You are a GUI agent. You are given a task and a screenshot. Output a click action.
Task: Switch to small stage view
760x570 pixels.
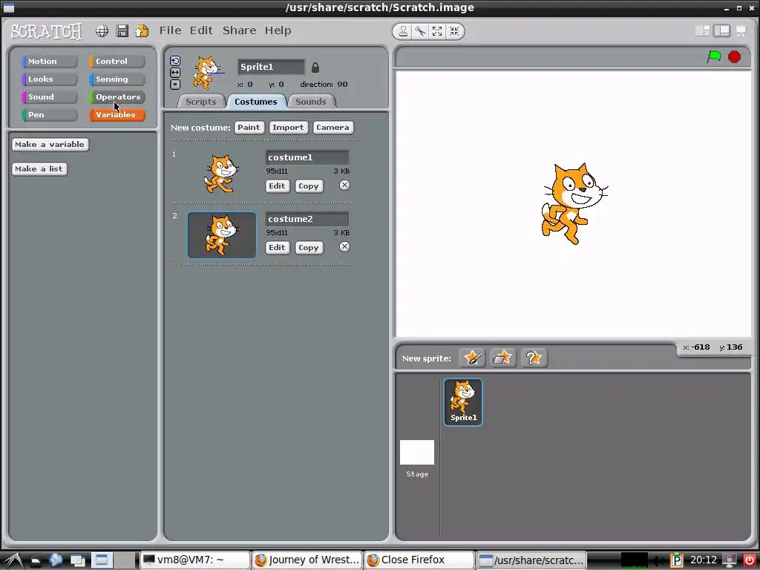coord(703,31)
